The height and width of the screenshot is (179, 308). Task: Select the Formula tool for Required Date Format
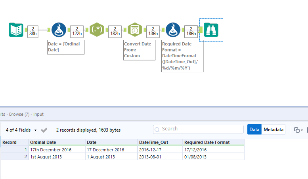173,30
